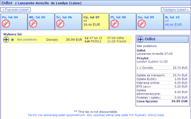Switch to the Wt, lut 05 day tab
This screenshot has height=119, width=191.
[41, 21]
